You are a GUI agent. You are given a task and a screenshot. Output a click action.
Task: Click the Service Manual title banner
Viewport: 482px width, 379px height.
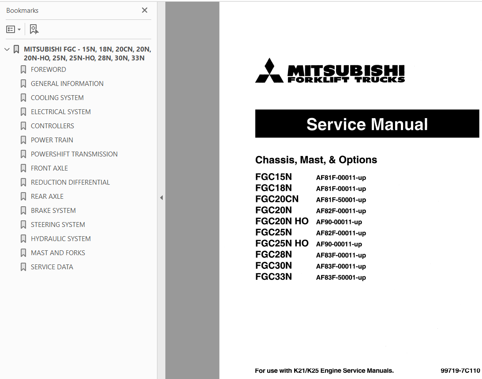tap(367, 124)
